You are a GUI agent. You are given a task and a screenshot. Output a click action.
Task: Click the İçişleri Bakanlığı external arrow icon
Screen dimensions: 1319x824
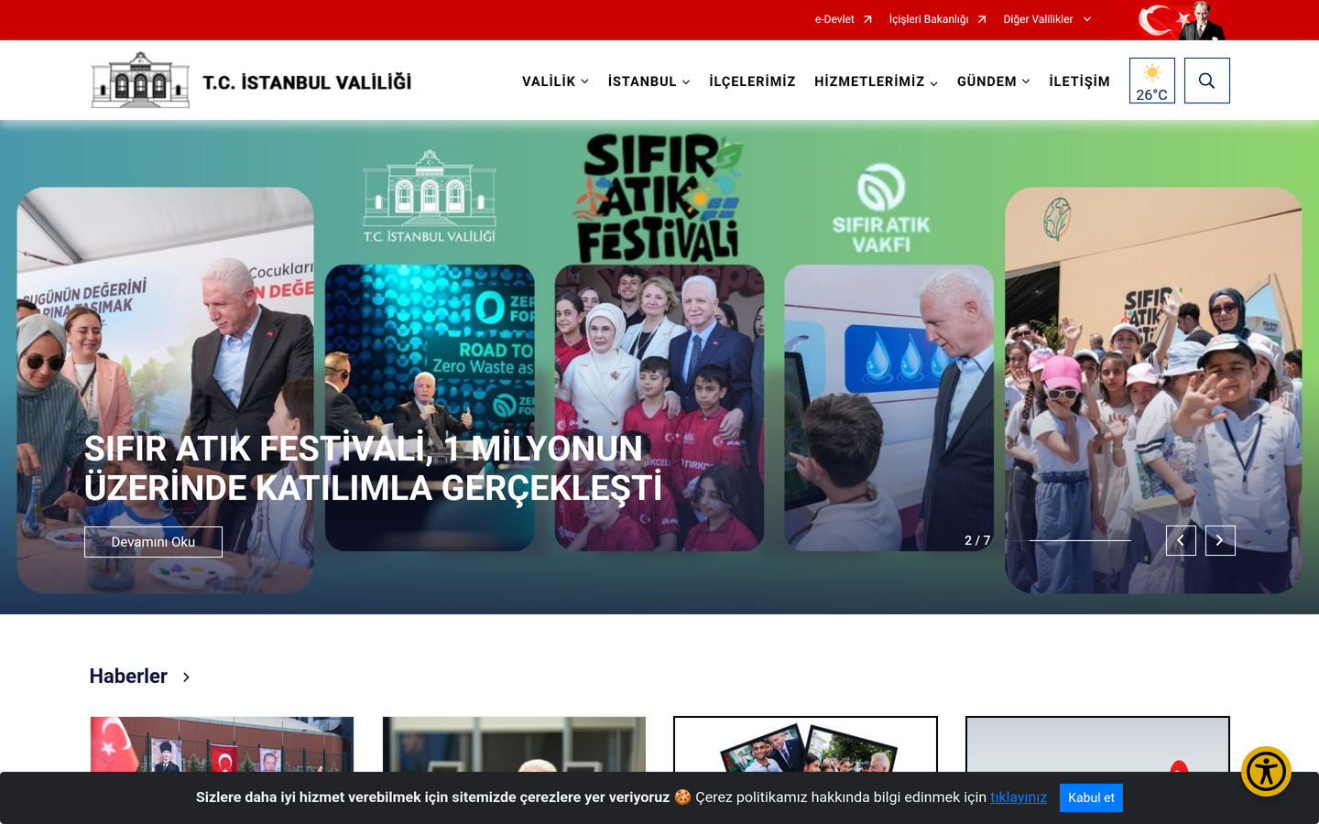tap(982, 19)
